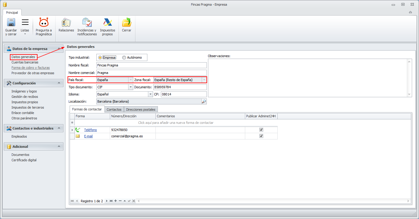Click to add a new contact form row
Screen dimensions: 419x219
click(176, 123)
